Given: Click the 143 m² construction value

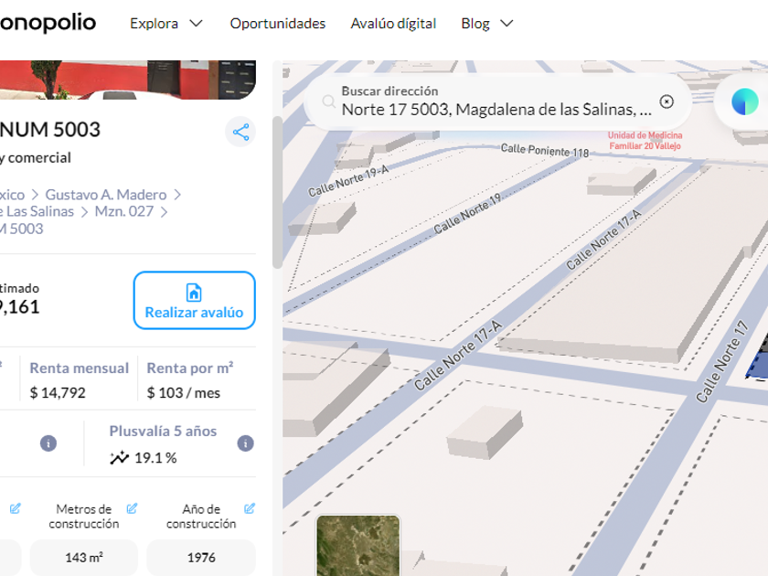Looking at the screenshot, I should [x=84, y=558].
